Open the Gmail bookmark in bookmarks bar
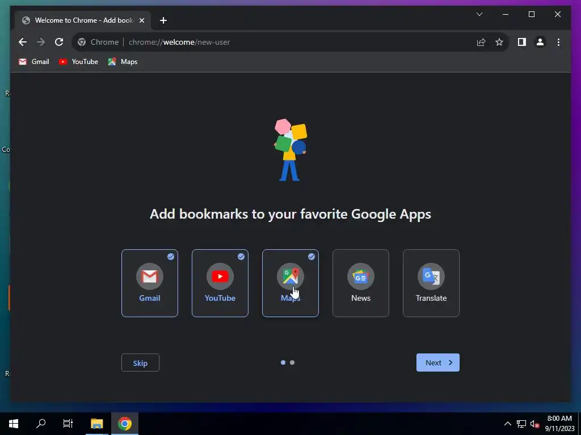 [x=33, y=62]
